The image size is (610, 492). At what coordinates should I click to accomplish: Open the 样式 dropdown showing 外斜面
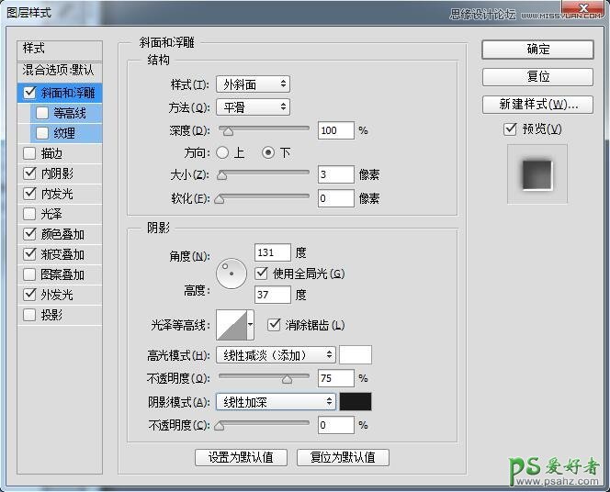253,84
